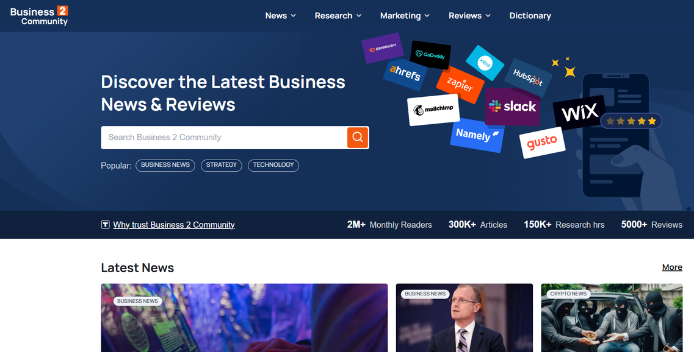Viewport: 694px width, 352px height.
Task: Open Why trust Business 2 Community link
Action: point(173,225)
